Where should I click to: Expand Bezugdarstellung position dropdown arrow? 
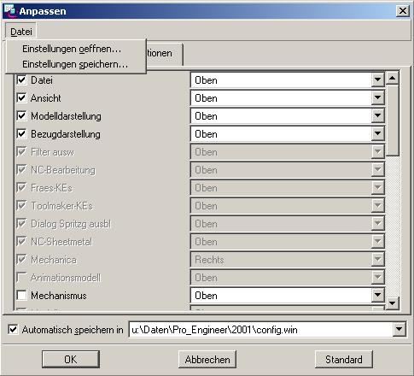377,134
